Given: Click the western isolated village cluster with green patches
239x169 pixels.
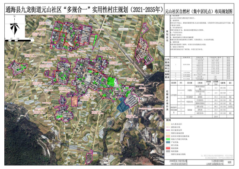Looking at the screenshot, I should (x=18, y=68).
